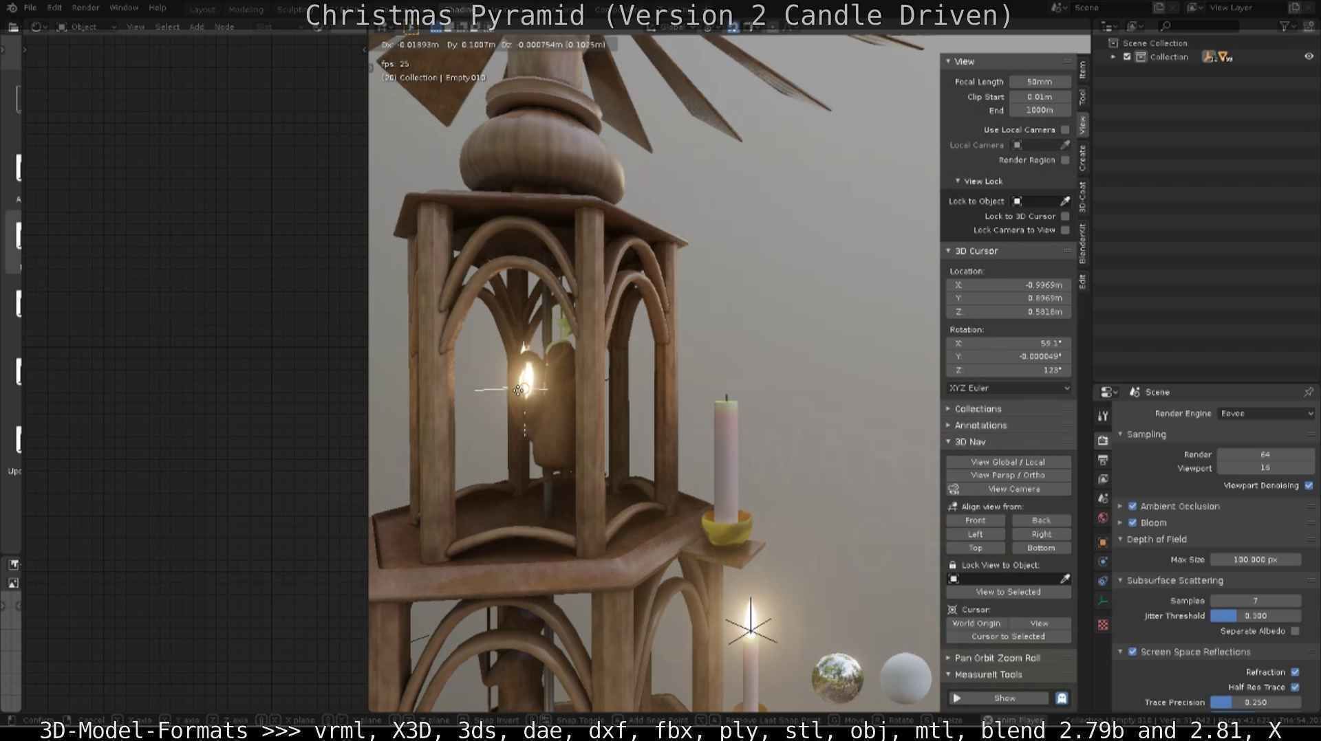Adjust the Jitter Threshold slider
This screenshot has width=1321, height=741.
pos(1255,617)
